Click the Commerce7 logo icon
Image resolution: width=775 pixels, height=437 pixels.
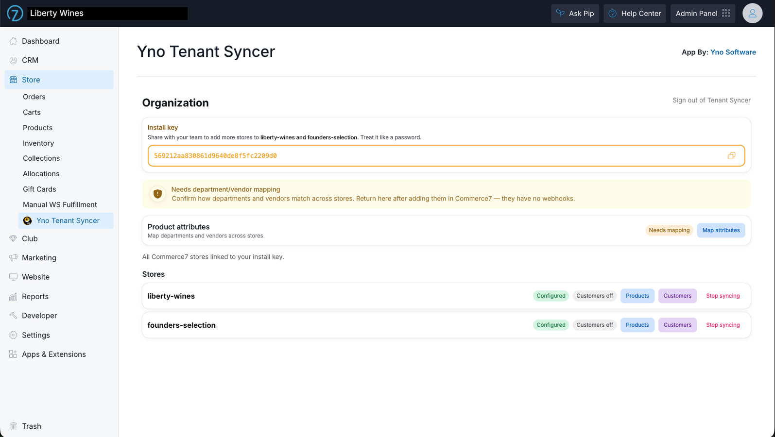tap(15, 13)
